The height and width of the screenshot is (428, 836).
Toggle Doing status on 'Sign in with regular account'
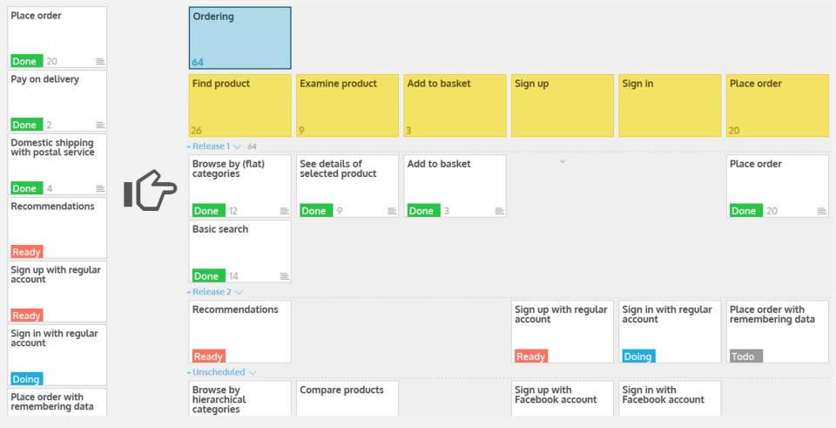pos(637,357)
